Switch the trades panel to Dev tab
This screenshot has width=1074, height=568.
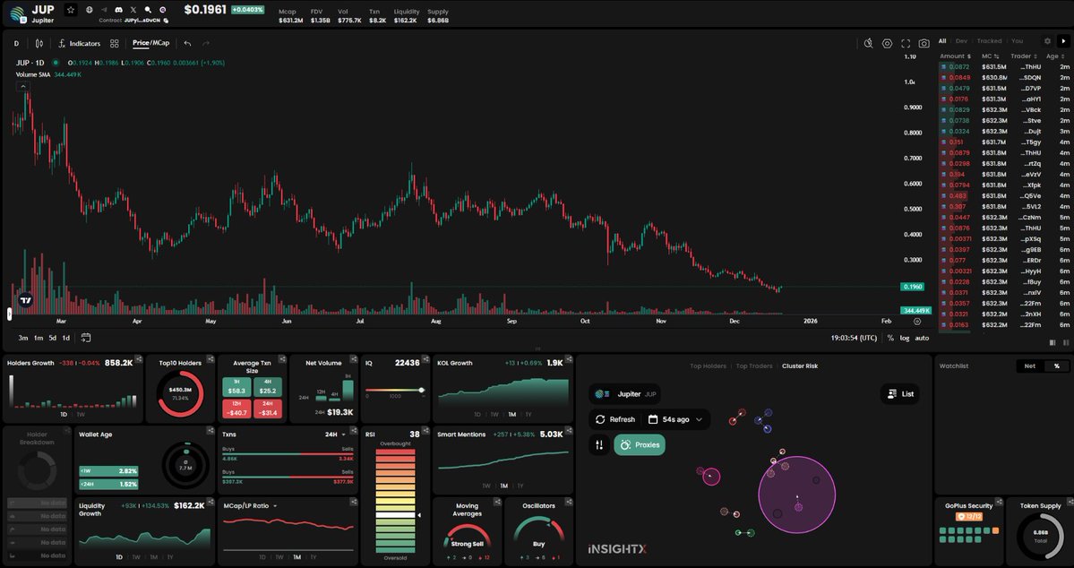click(x=962, y=41)
